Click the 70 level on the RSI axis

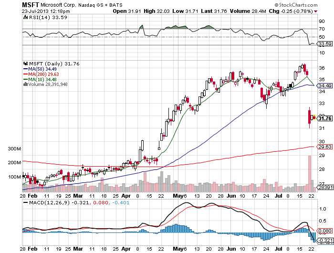coord(322,29)
